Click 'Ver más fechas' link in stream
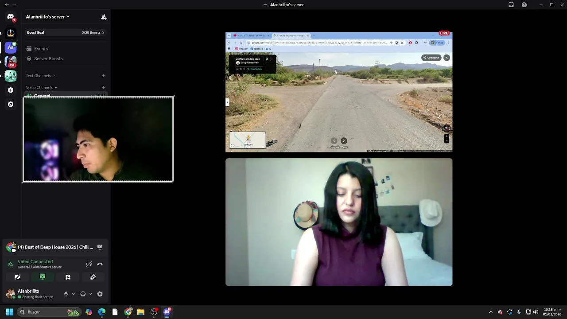This screenshot has width=567, height=319. (255, 69)
